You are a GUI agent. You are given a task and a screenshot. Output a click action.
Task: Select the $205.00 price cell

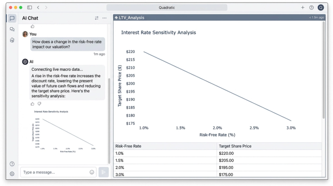(x=269, y=160)
